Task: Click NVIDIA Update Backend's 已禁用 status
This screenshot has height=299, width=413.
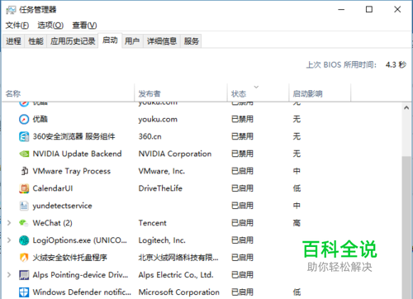Action: click(x=242, y=154)
